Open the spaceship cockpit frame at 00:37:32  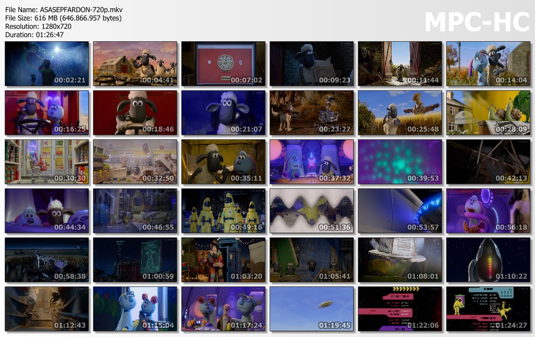click(312, 162)
